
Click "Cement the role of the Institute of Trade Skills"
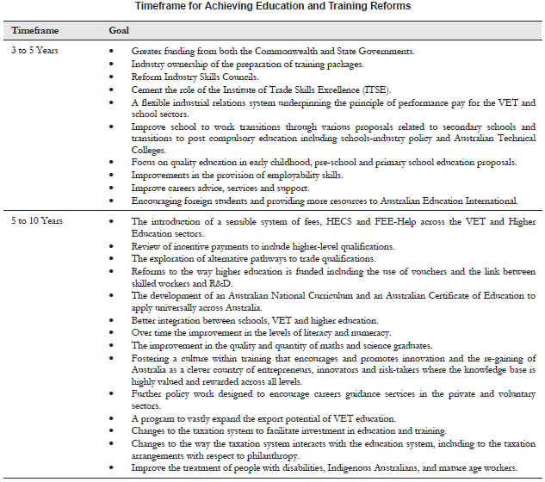(261, 90)
